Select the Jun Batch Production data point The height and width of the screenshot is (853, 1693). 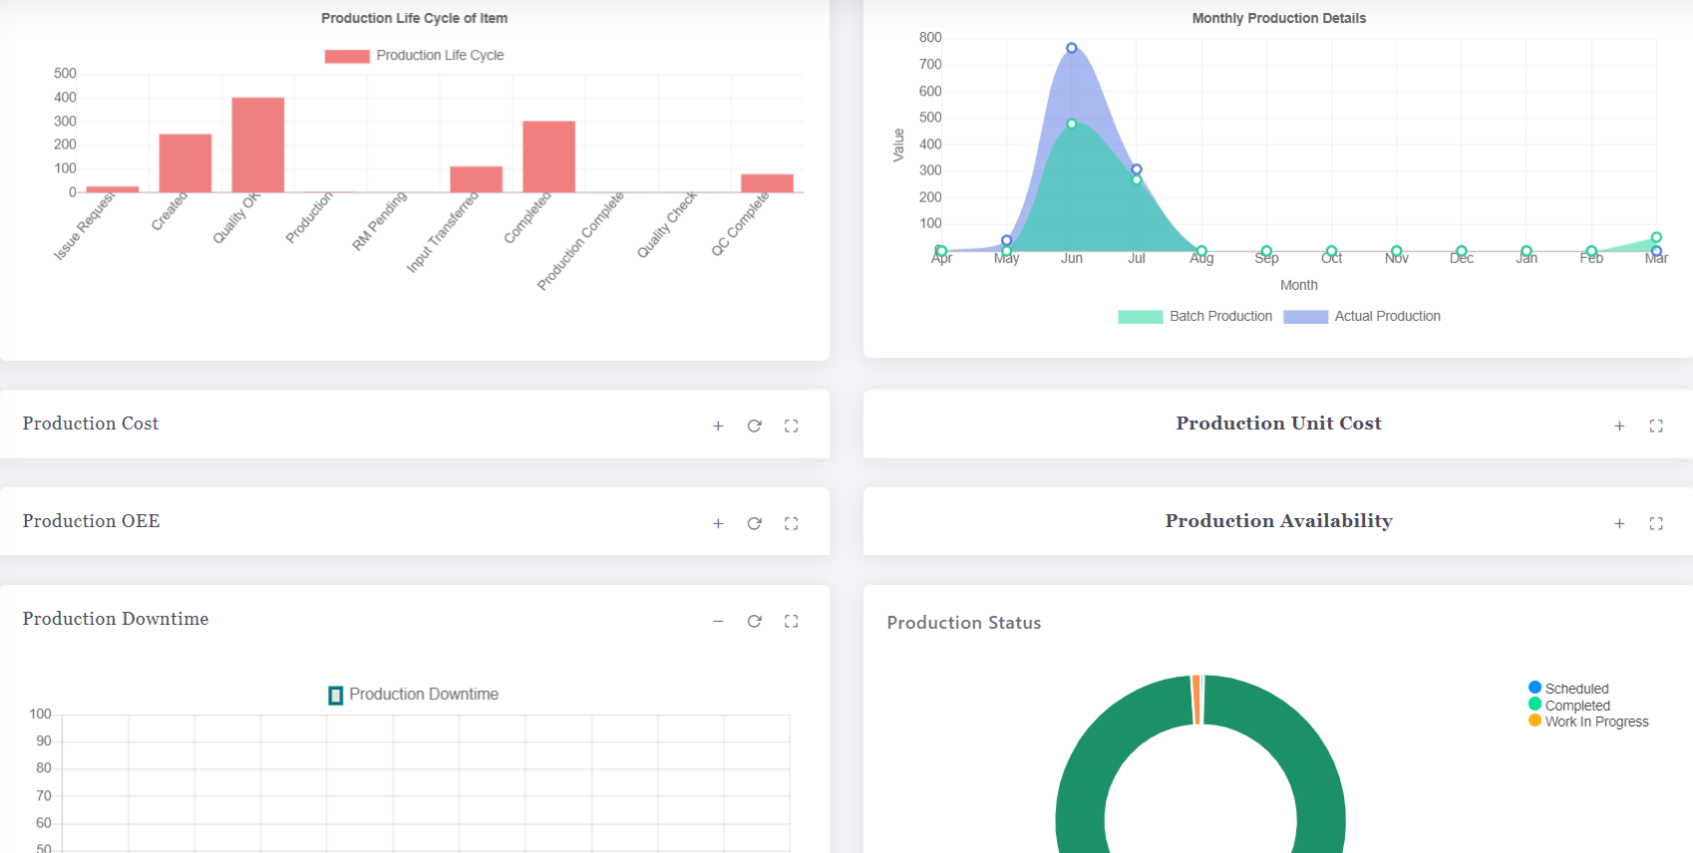(1072, 125)
